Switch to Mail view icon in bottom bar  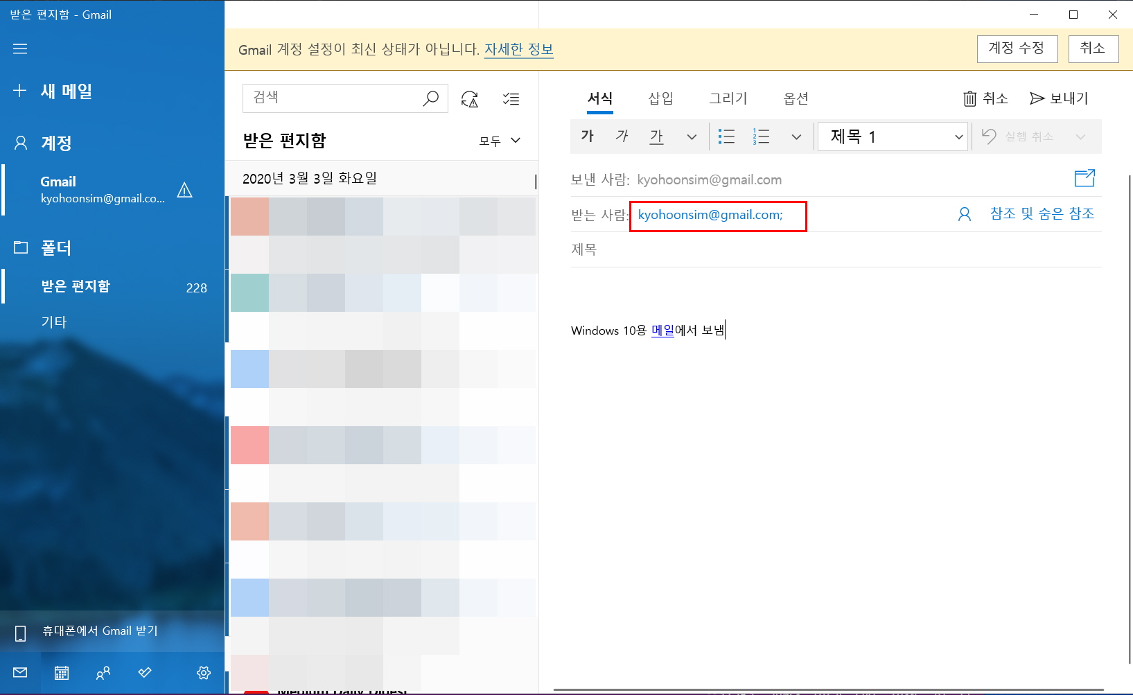tap(20, 672)
